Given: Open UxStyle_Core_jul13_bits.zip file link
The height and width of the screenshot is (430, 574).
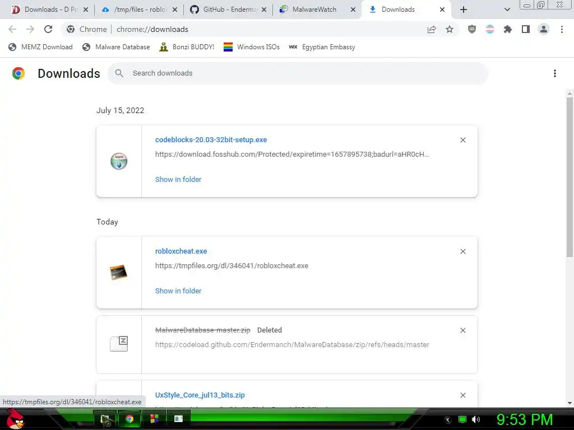Looking at the screenshot, I should pyautogui.click(x=200, y=395).
